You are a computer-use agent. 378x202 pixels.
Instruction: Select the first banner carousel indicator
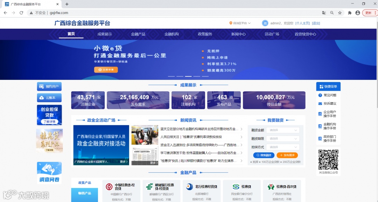coord(171,76)
